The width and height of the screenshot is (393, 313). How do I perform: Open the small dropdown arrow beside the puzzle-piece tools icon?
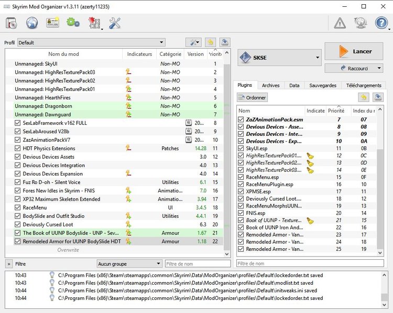102,29
